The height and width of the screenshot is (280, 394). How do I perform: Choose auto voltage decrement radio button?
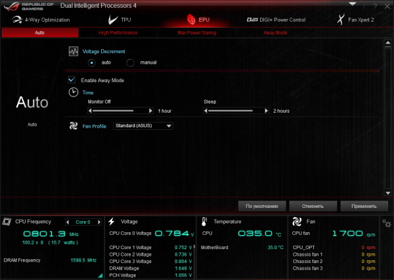92,63
